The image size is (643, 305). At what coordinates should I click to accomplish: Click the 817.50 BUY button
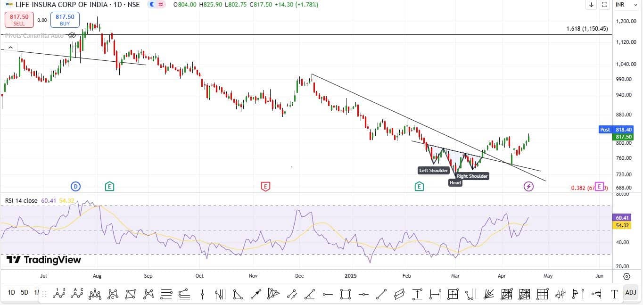click(65, 19)
